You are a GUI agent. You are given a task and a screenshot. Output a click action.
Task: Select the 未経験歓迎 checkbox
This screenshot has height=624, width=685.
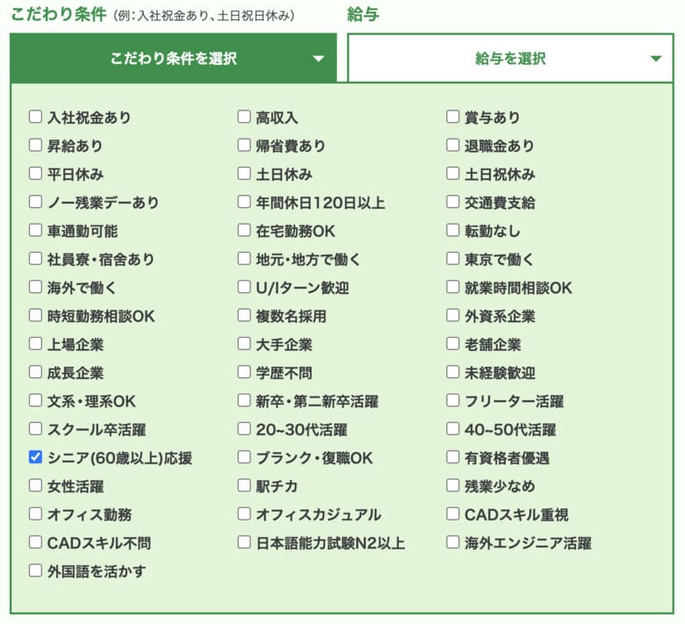tap(452, 372)
